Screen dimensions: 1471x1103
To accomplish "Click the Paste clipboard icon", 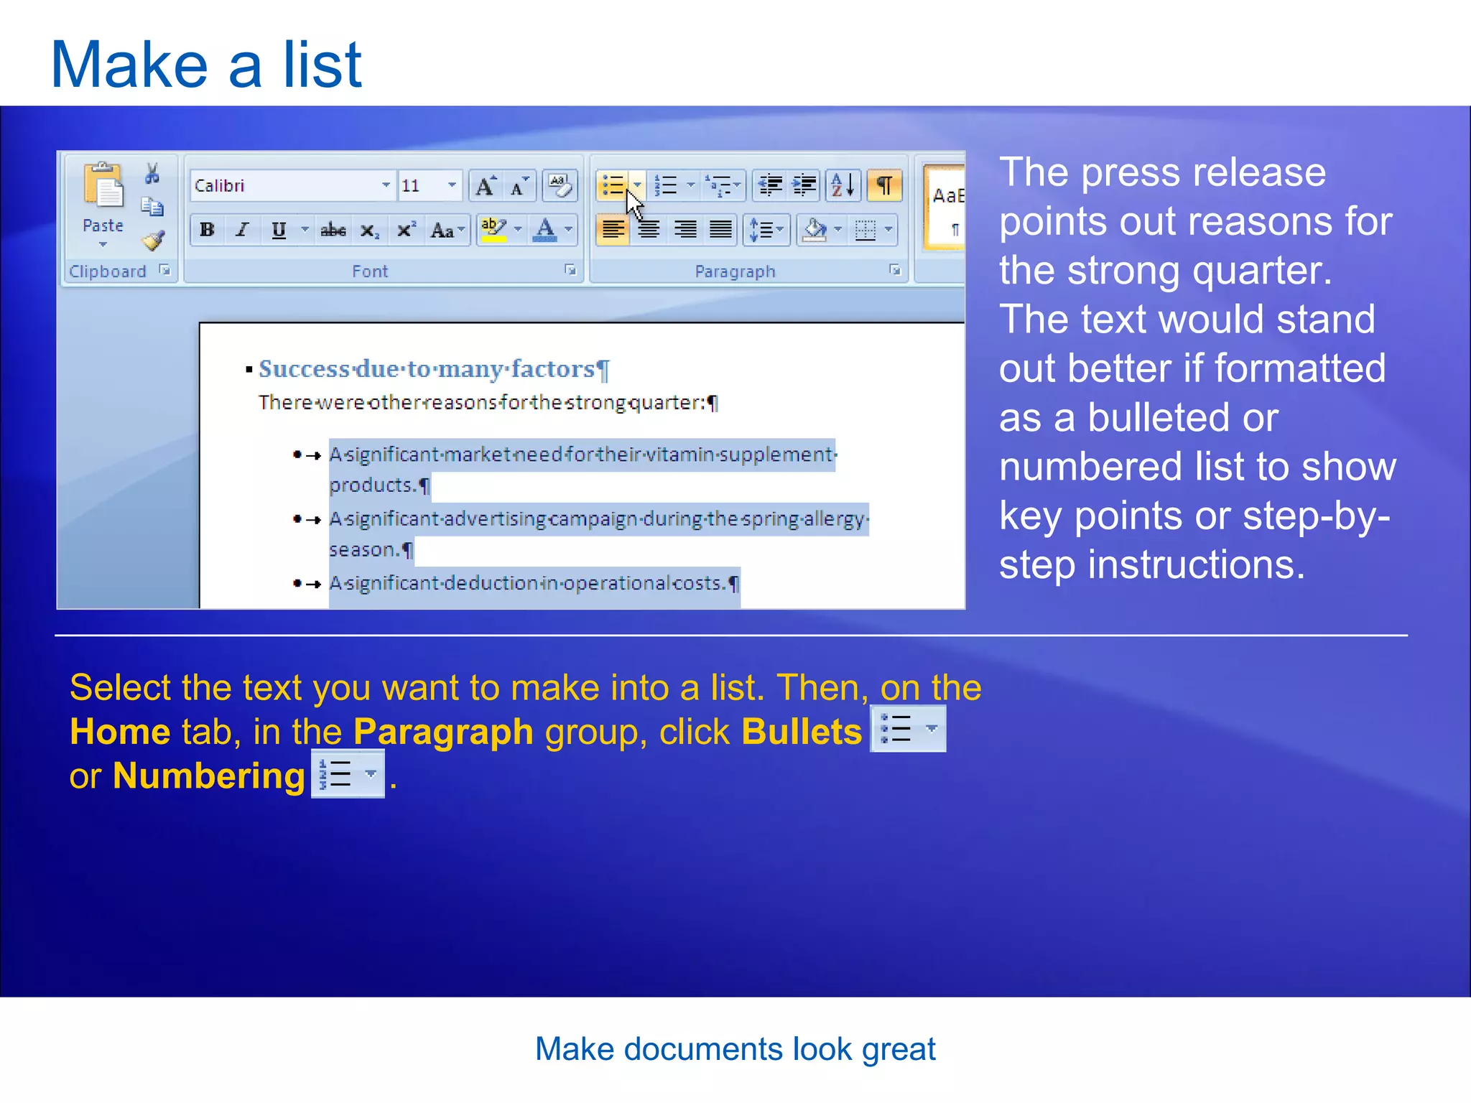I will 103,185.
